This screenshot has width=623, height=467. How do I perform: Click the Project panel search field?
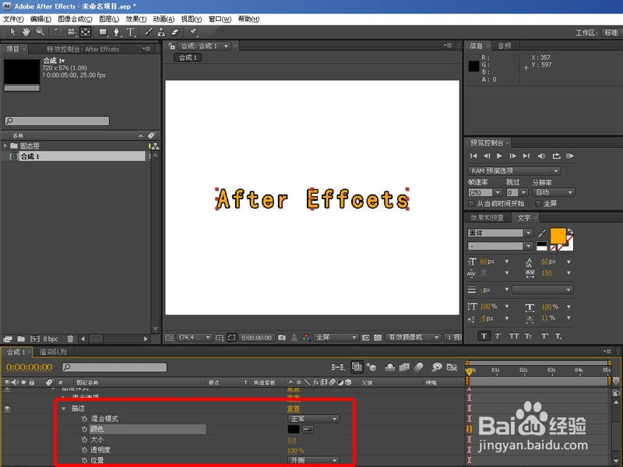(57, 121)
